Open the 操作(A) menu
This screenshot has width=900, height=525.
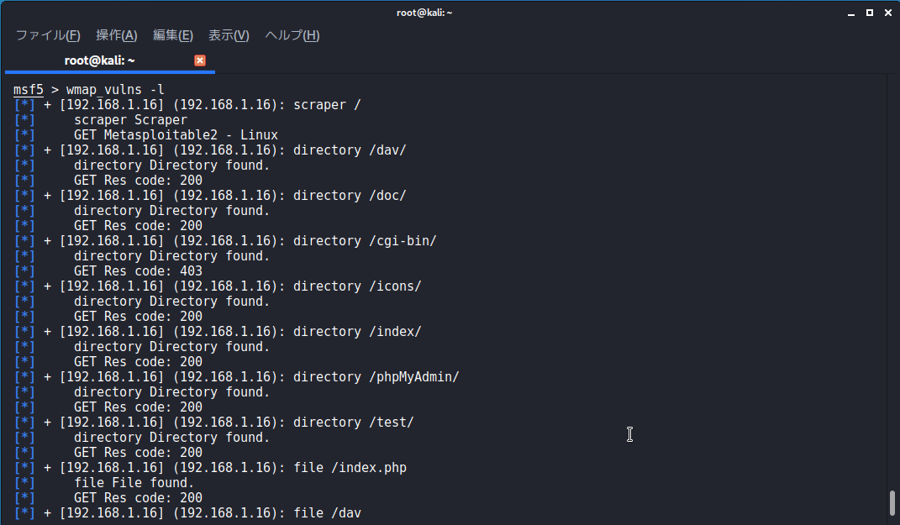[117, 35]
